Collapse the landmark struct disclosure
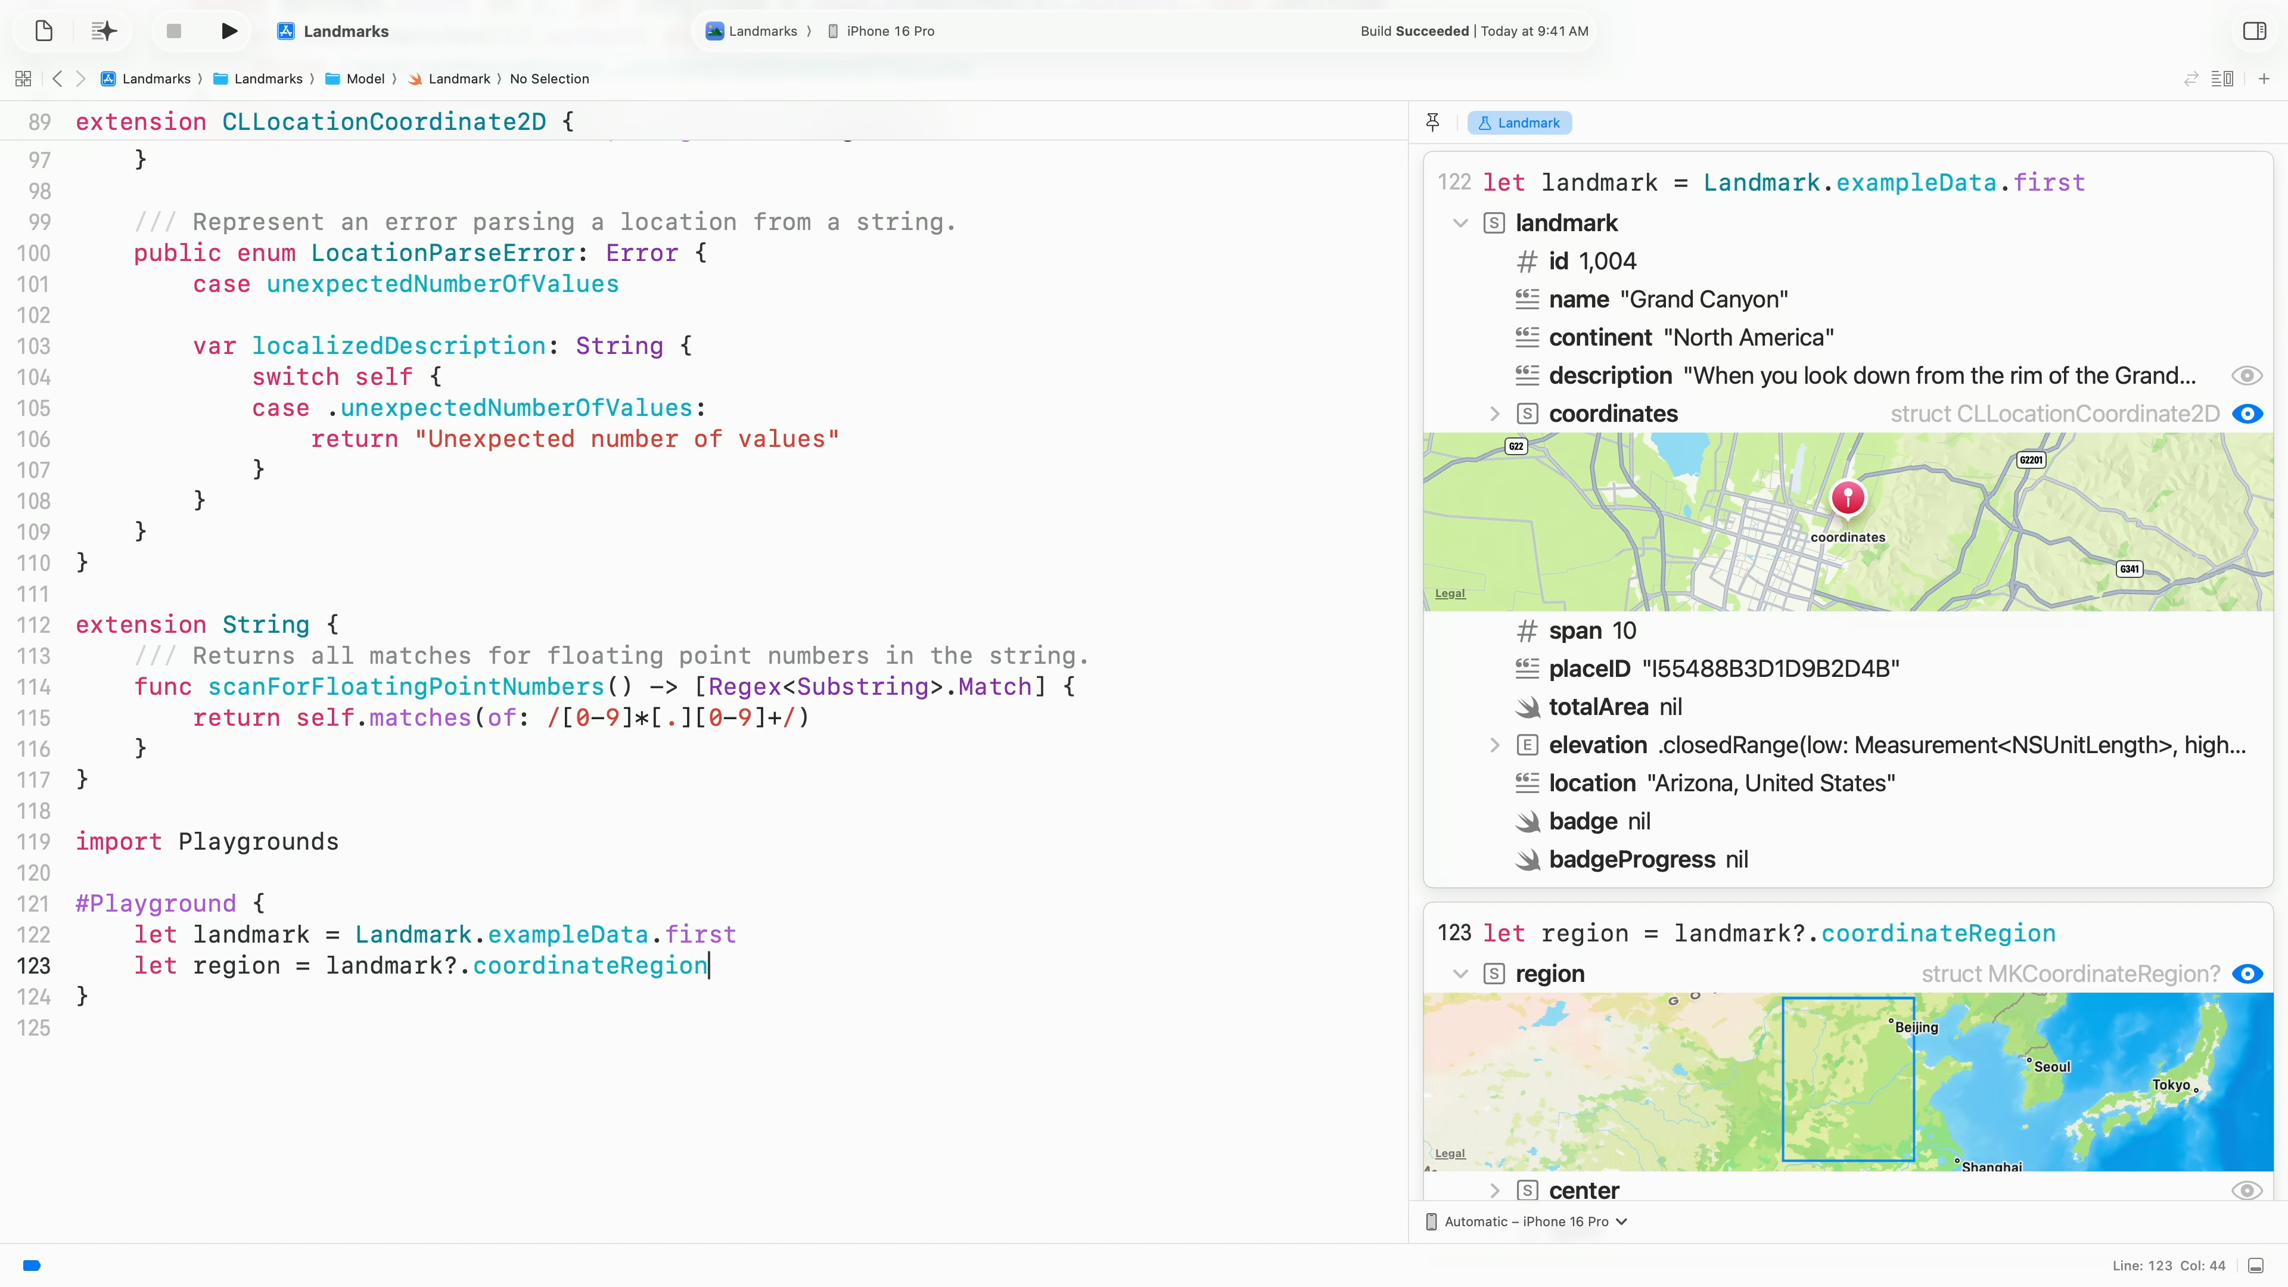The width and height of the screenshot is (2288, 1287). tap(1460, 223)
